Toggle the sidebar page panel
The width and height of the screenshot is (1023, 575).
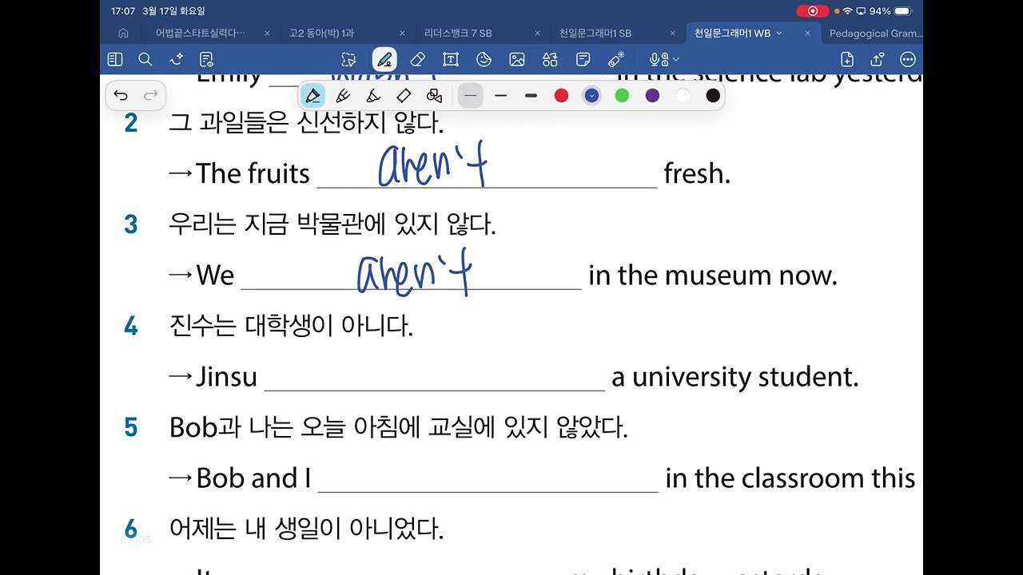[x=115, y=59]
